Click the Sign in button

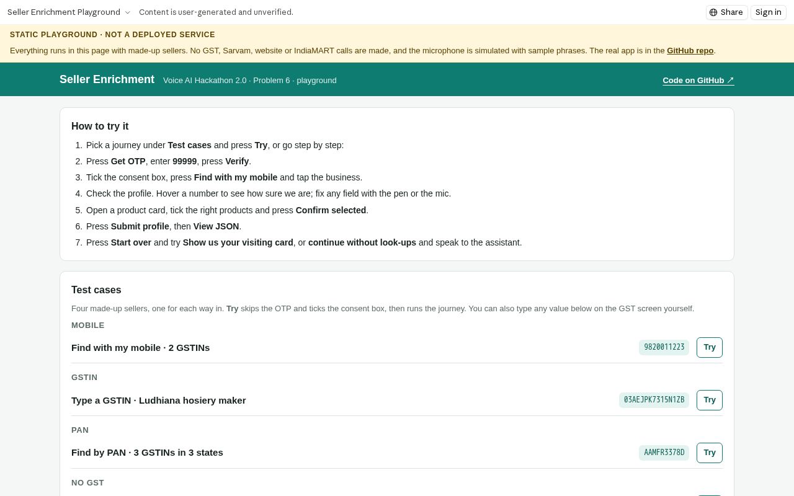(x=768, y=12)
